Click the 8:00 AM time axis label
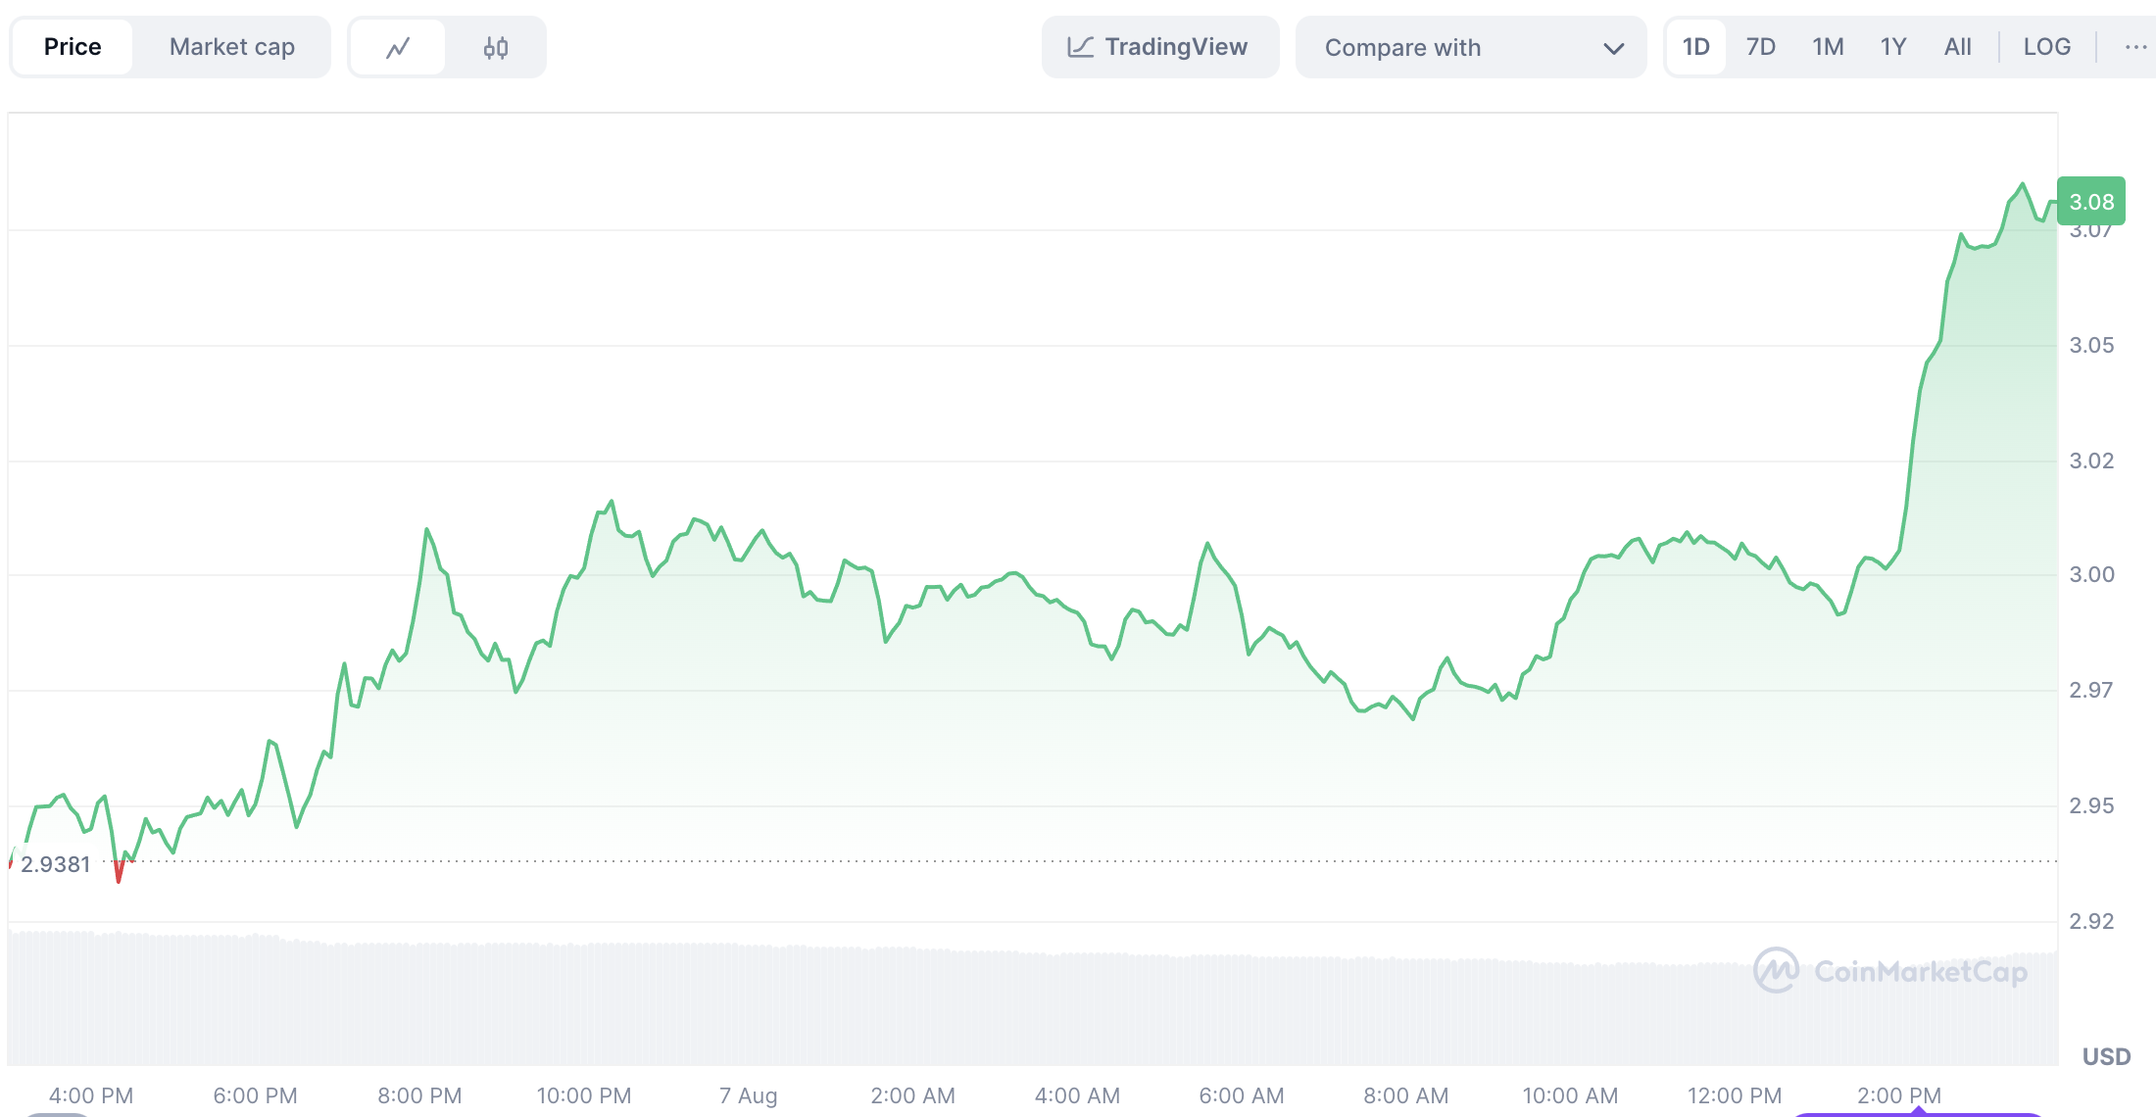Image resolution: width=2156 pixels, height=1117 pixels. tap(1405, 1095)
